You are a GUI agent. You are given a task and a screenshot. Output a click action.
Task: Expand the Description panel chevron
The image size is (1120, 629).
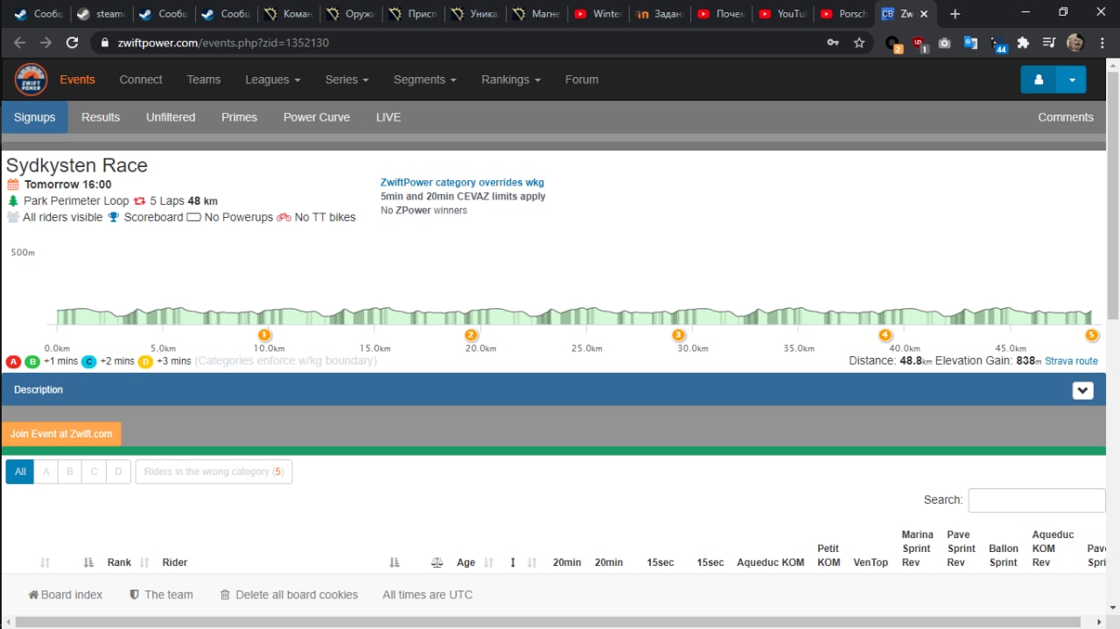(1083, 390)
